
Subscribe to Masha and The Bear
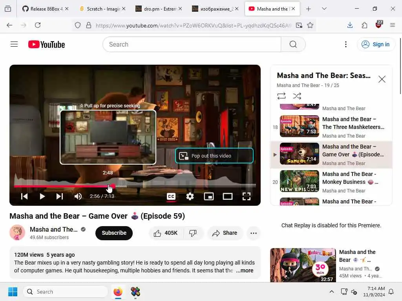tap(114, 233)
